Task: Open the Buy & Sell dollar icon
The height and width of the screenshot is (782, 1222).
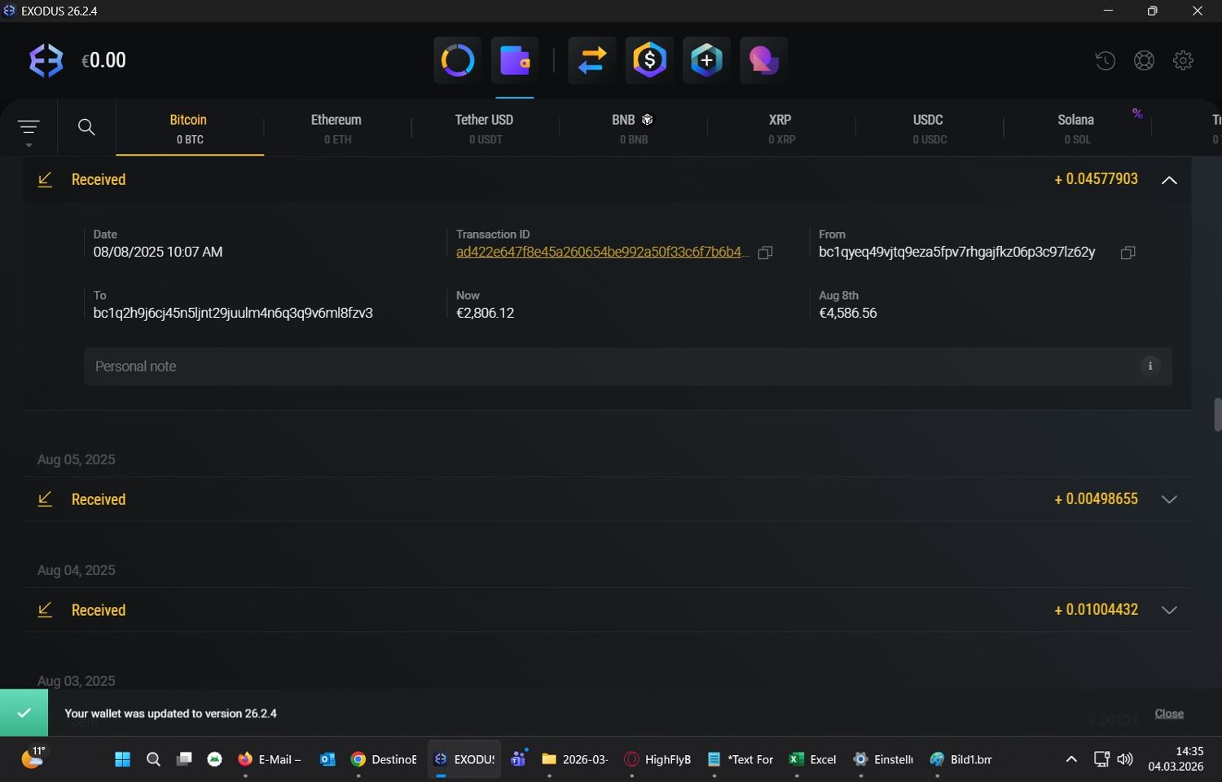Action: click(649, 60)
